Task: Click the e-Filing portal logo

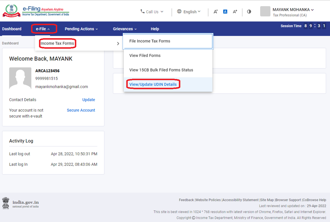Action: [36, 11]
